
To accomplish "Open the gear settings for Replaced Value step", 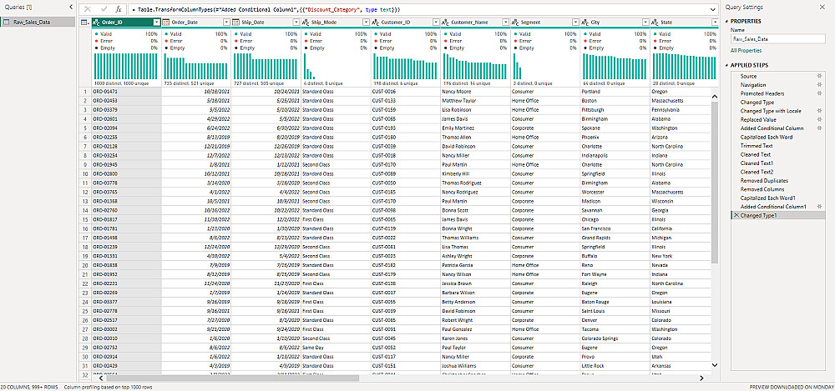I will tap(819, 119).
